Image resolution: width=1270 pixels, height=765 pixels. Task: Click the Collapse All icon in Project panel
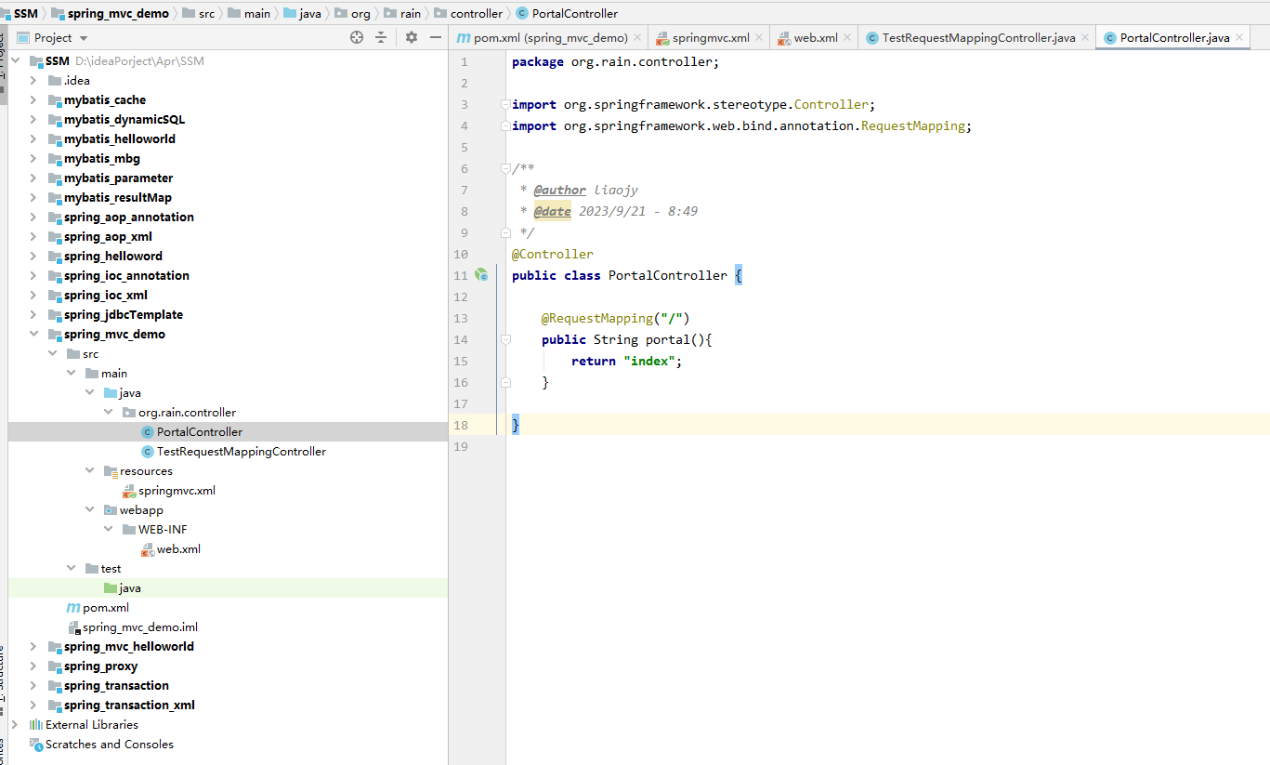[x=381, y=37]
